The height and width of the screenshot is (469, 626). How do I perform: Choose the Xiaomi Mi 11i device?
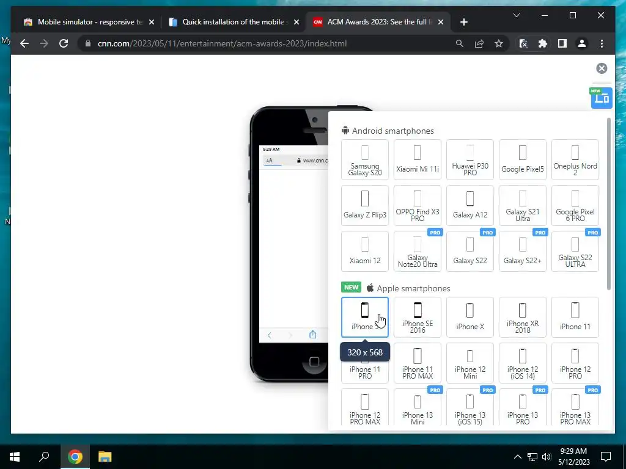418,160
